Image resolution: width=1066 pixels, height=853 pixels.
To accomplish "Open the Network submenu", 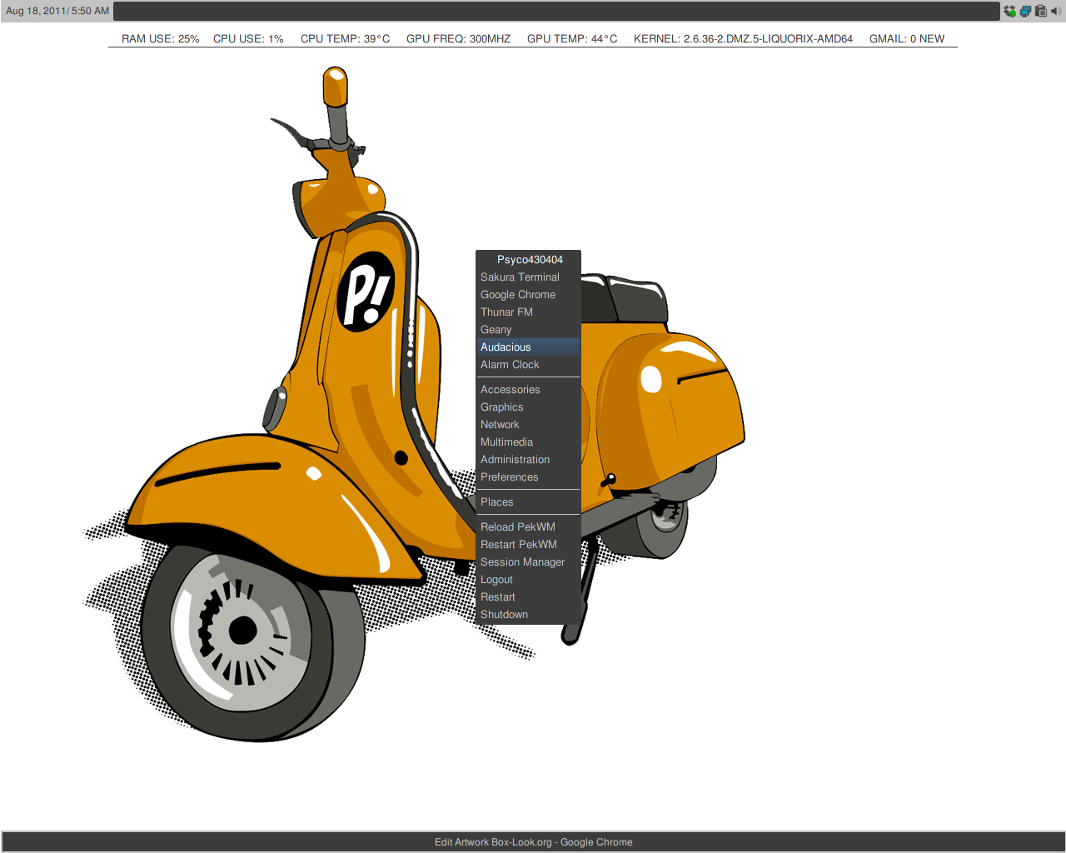I will click(528, 425).
